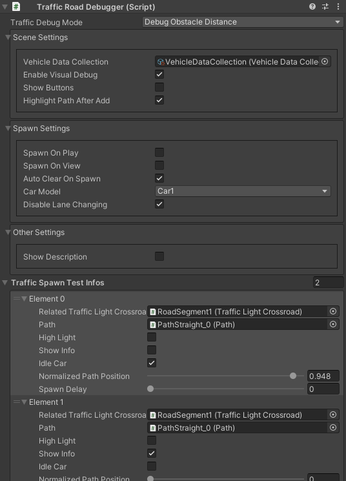346x481 pixels.
Task: Open the Car Model dropdown
Action: pos(243,191)
